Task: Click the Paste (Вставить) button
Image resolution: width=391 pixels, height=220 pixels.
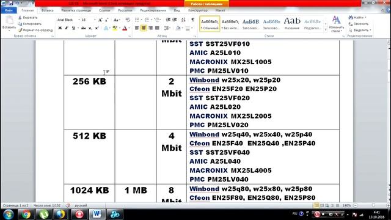Action: (x=9, y=23)
